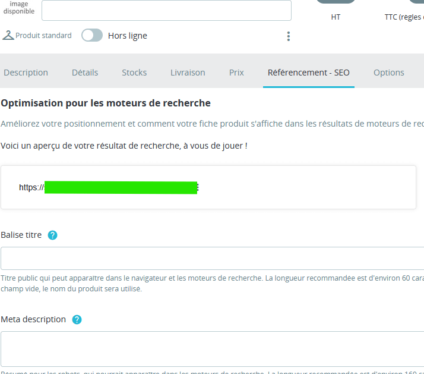Switch to the Description tab
Viewport: 424px width, 374px height.
(26, 73)
